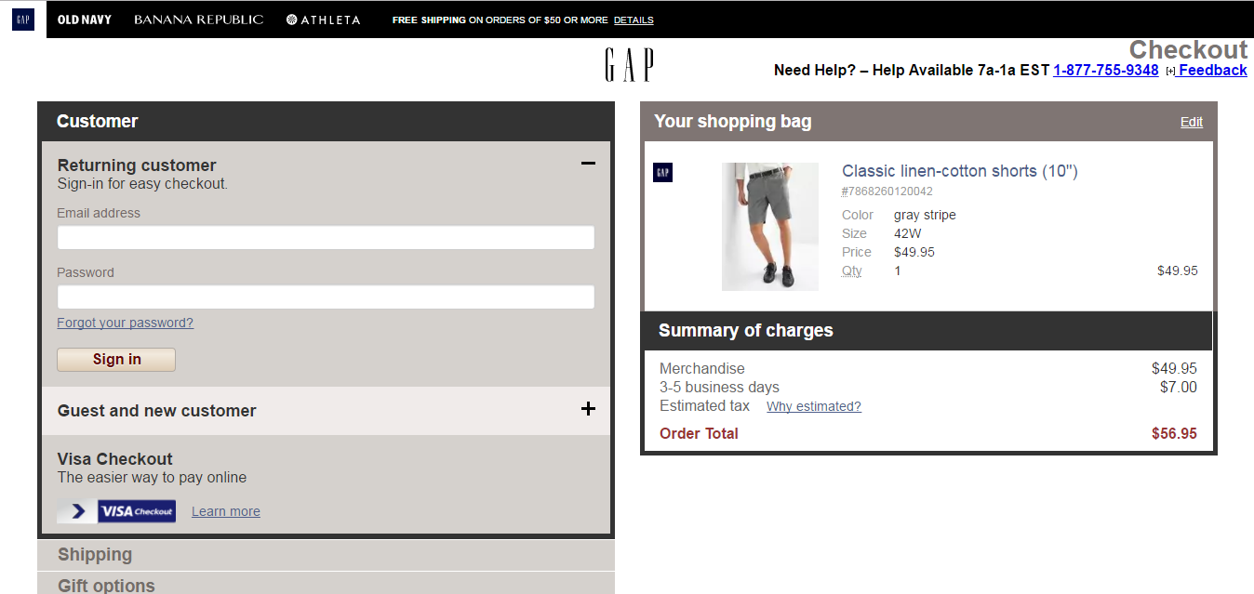This screenshot has width=1254, height=594.
Task: Open Classic linen-cotton shorts product title
Action: click(960, 171)
